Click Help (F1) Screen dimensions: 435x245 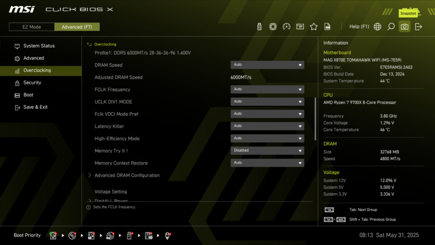[x=359, y=27]
